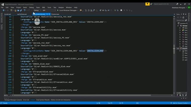Click the Save file icon
The image size is (191, 107).
coord(18,10)
